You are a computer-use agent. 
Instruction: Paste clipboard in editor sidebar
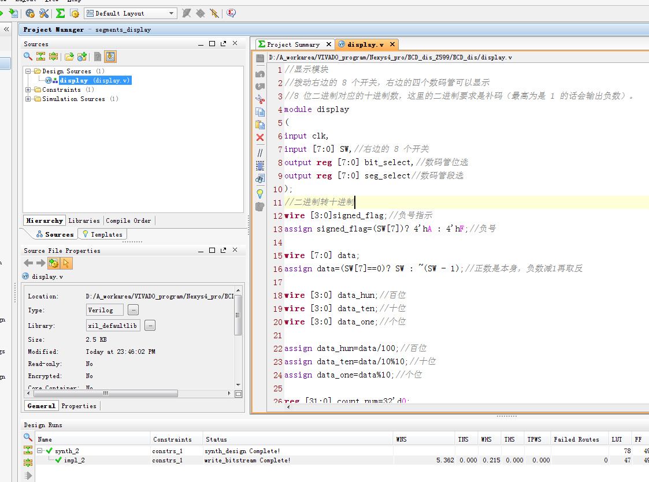pyautogui.click(x=260, y=125)
